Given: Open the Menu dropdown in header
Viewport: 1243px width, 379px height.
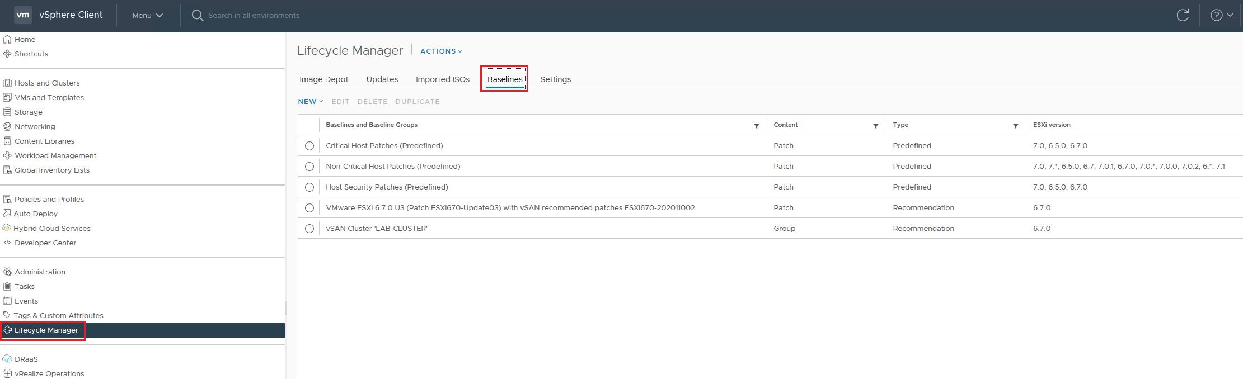Looking at the screenshot, I should [x=147, y=16].
